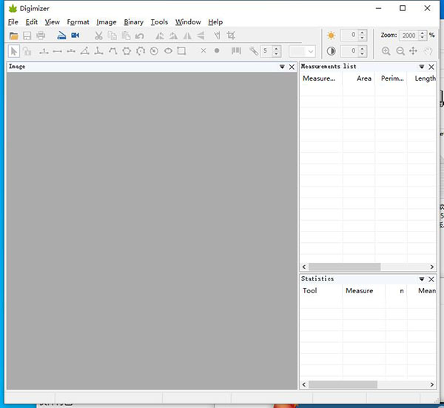Open the Image panel dropdown arrow

282,67
